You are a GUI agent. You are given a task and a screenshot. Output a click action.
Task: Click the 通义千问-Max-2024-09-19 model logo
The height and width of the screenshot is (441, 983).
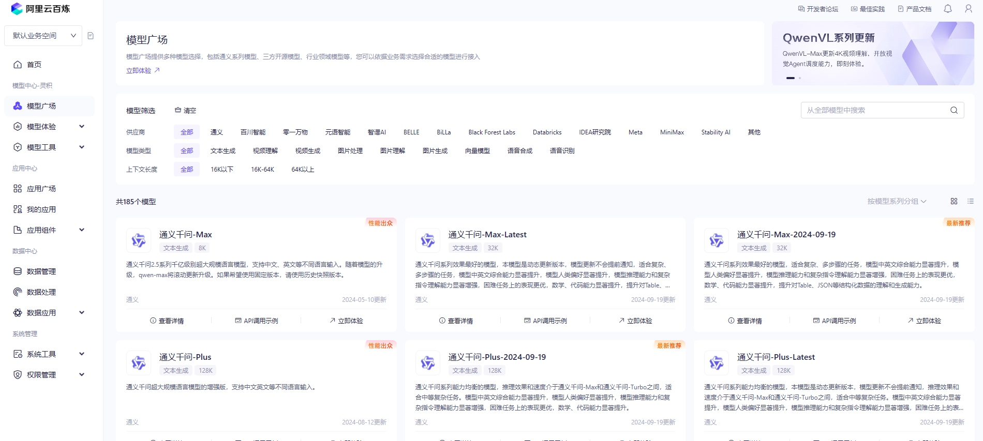(x=717, y=240)
